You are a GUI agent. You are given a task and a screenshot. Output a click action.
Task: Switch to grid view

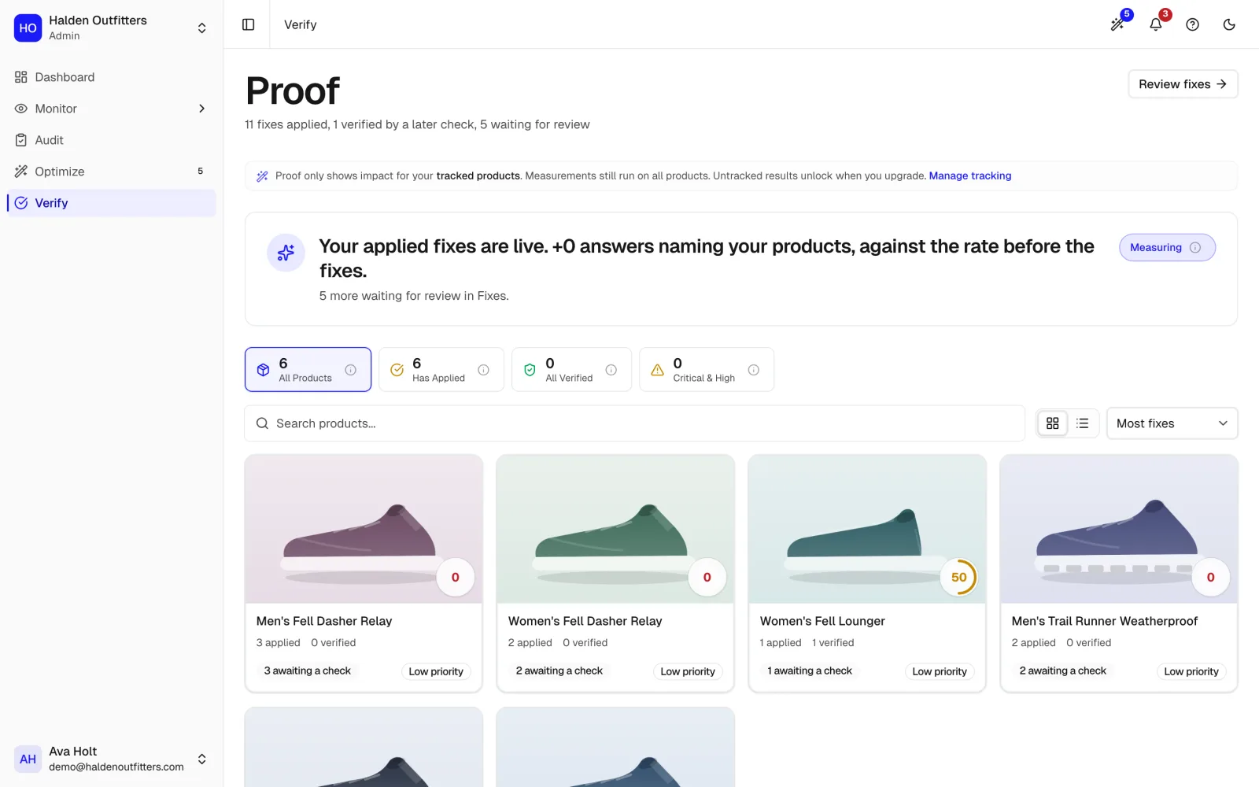pos(1053,423)
